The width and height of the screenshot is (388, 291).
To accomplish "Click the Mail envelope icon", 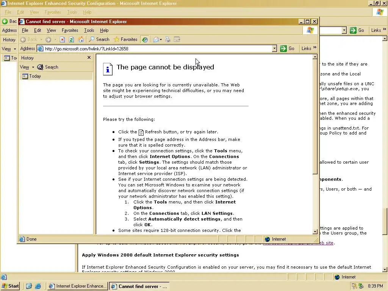I will 156,39.
